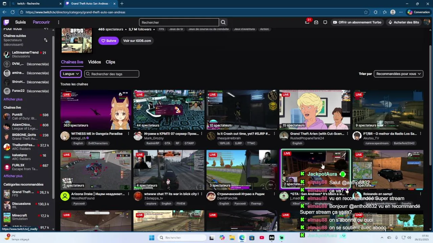Open the Parcourir navigation item
Viewport: 433px width, 243px height.
pos(41,22)
